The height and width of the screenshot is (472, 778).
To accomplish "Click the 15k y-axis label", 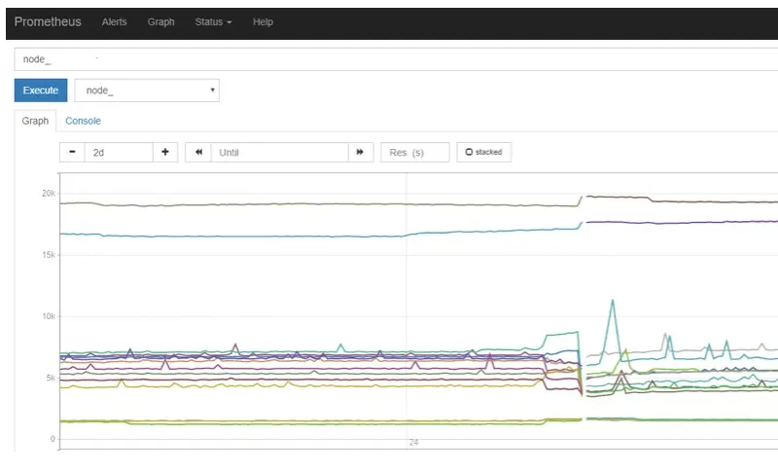I will [49, 255].
